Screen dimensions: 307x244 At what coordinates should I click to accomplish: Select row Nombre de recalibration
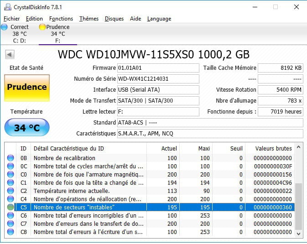pyautogui.click(x=150, y=158)
